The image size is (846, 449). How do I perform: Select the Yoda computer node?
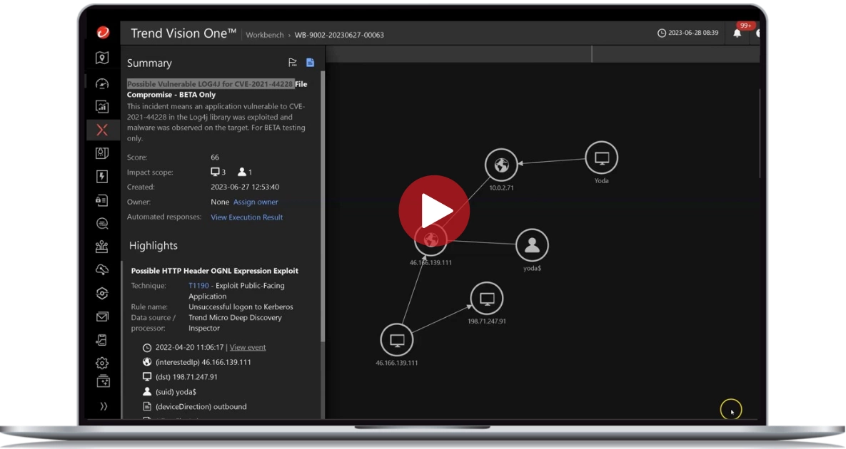pyautogui.click(x=602, y=158)
